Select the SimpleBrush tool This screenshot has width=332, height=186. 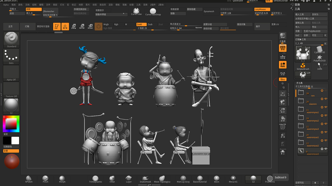pyautogui.click(x=303, y=66)
